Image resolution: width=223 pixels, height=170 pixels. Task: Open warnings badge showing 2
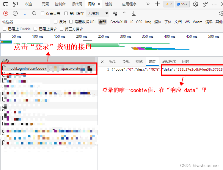pos(169,4)
